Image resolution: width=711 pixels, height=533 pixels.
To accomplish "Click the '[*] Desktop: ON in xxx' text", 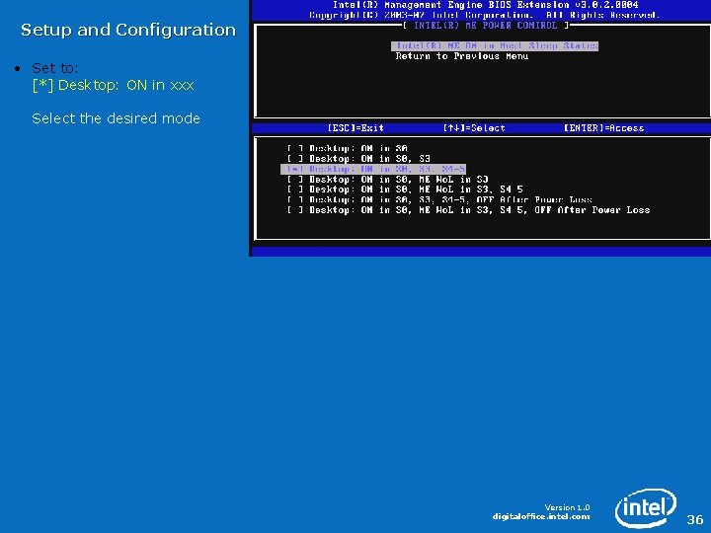I will click(x=114, y=85).
